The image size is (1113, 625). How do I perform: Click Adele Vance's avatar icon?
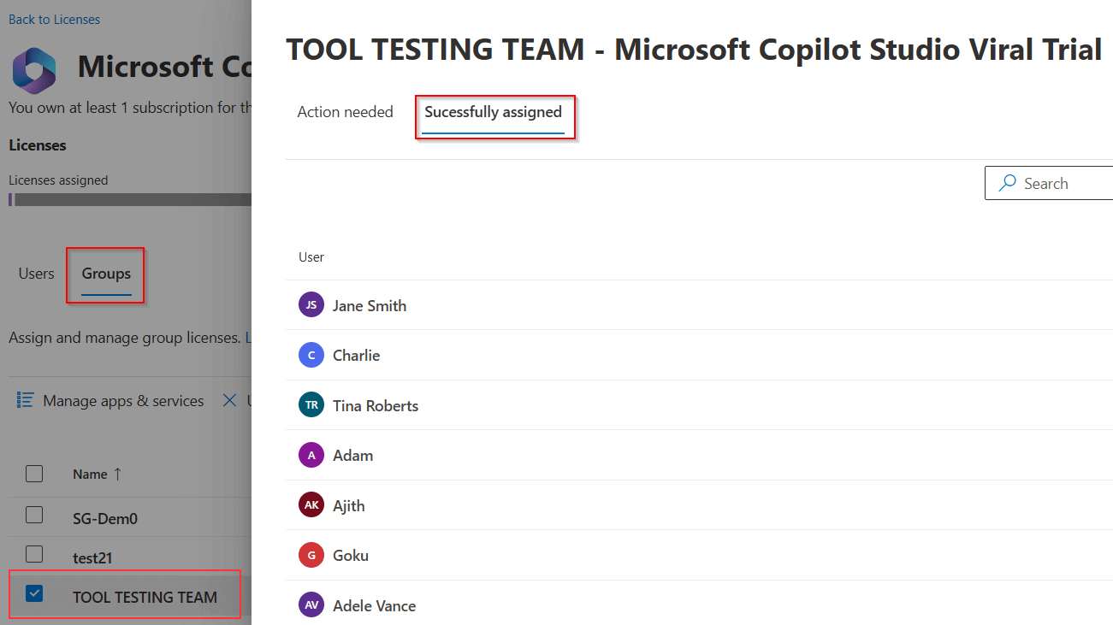[x=311, y=604]
